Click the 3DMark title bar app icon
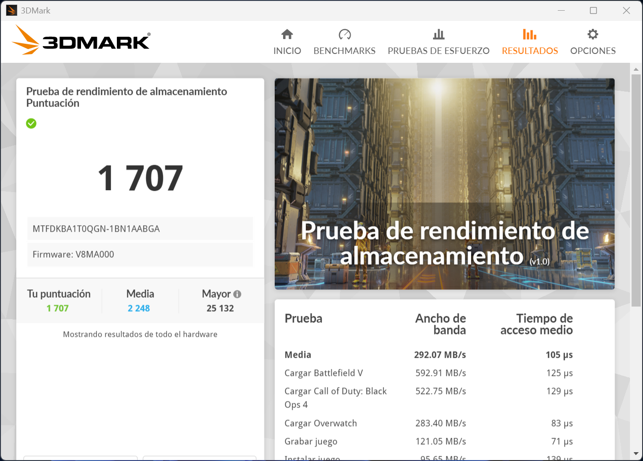 (12, 10)
